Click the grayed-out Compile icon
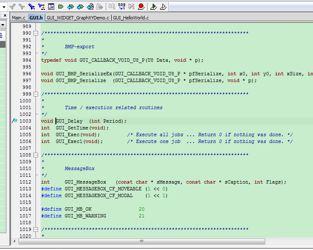This screenshot has width=313, height=250. pos(112,7)
